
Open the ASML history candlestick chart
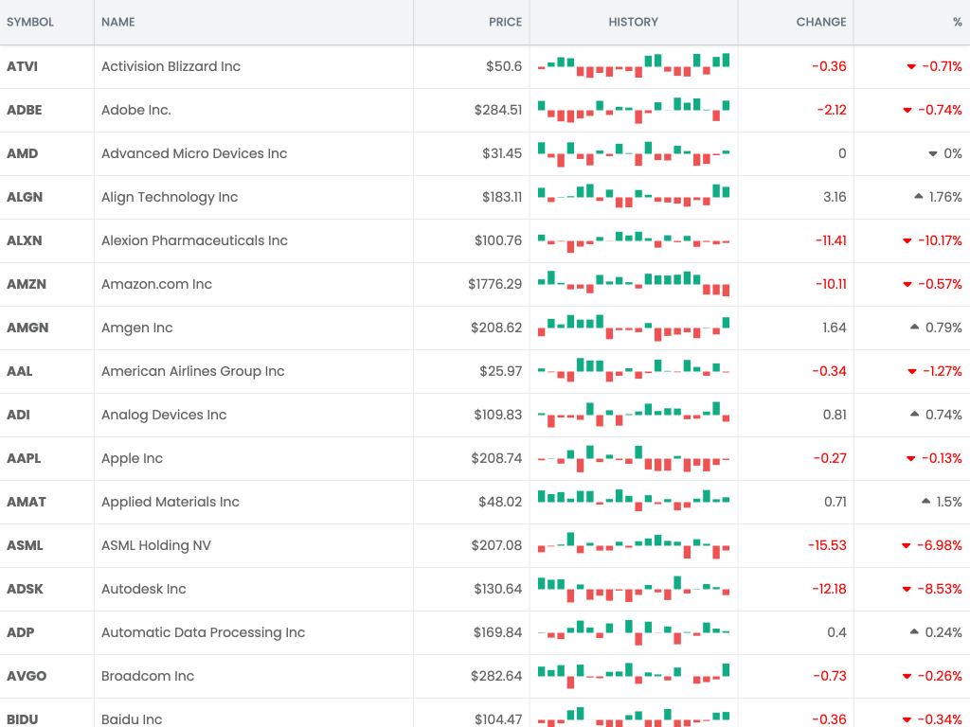pyautogui.click(x=634, y=545)
